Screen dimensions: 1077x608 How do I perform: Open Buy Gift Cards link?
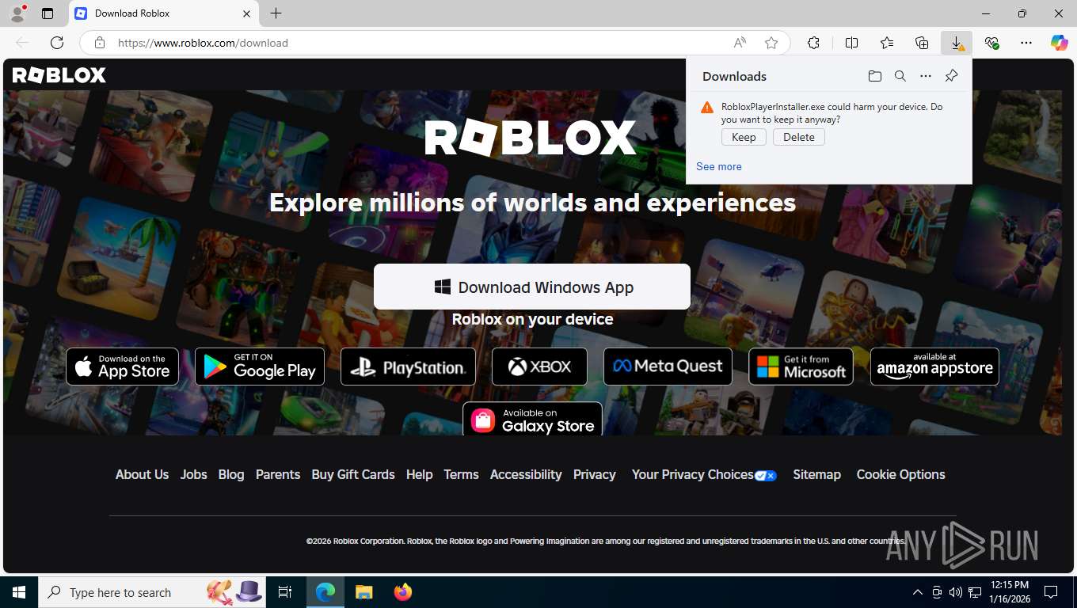pyautogui.click(x=353, y=474)
